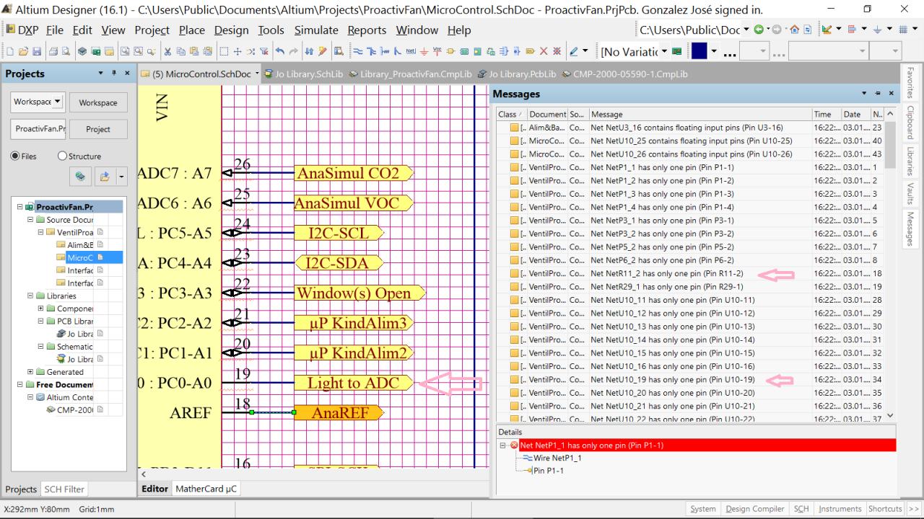This screenshot has height=519, width=924.
Task: Open the file path address dropdown
Action: 745,30
